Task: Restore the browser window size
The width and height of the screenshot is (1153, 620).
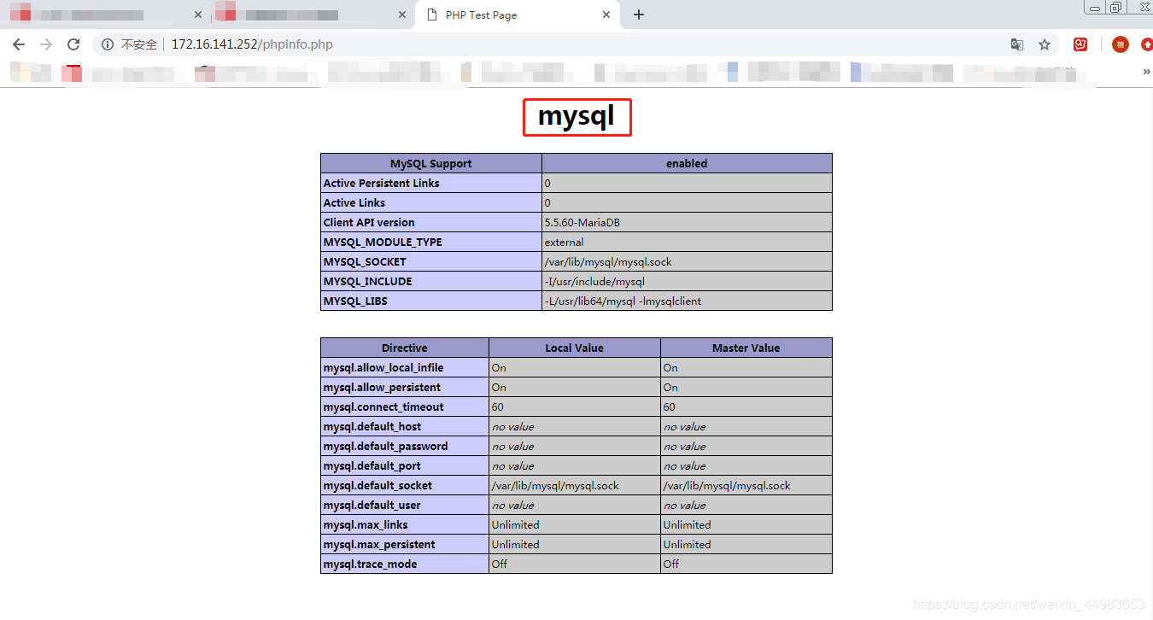Action: point(1116,7)
